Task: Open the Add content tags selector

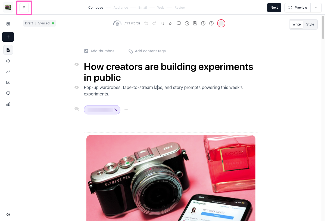Action: pos(147,51)
